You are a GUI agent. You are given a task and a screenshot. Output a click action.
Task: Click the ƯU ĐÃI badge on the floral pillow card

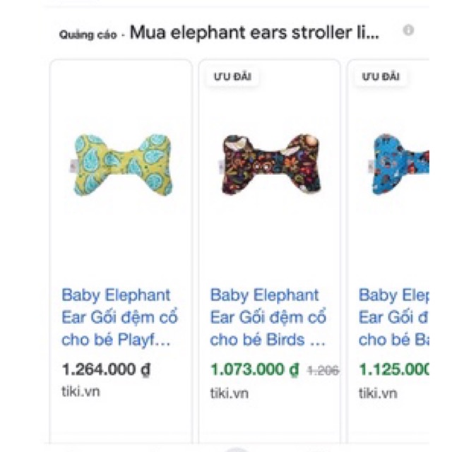point(232,77)
